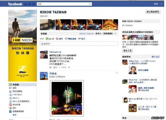The height and width of the screenshot is (120, 166).
Task: Open Qbi Lau's profile link
Action: (x=132, y=99)
